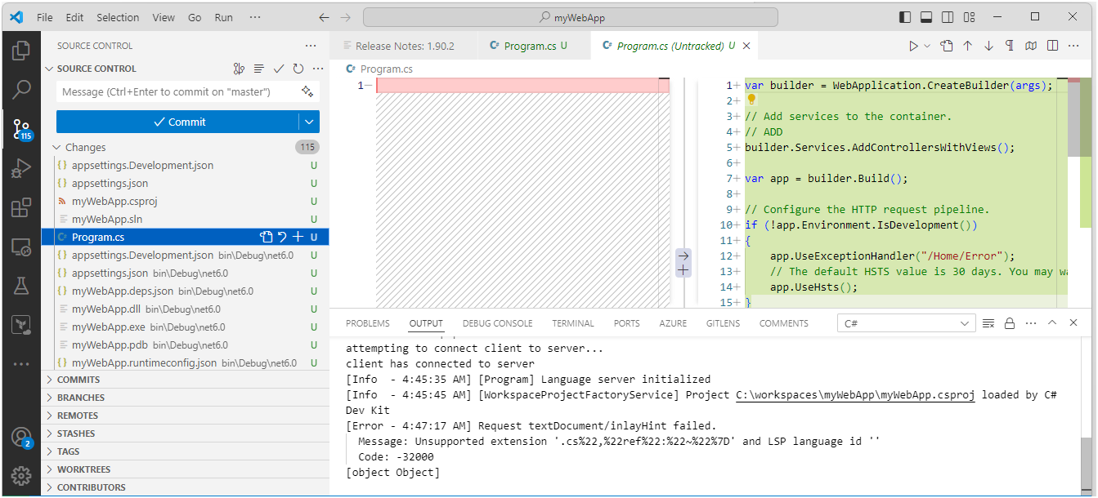1098x498 pixels.
Task: Generate commit message with sparkle icon
Action: click(307, 91)
